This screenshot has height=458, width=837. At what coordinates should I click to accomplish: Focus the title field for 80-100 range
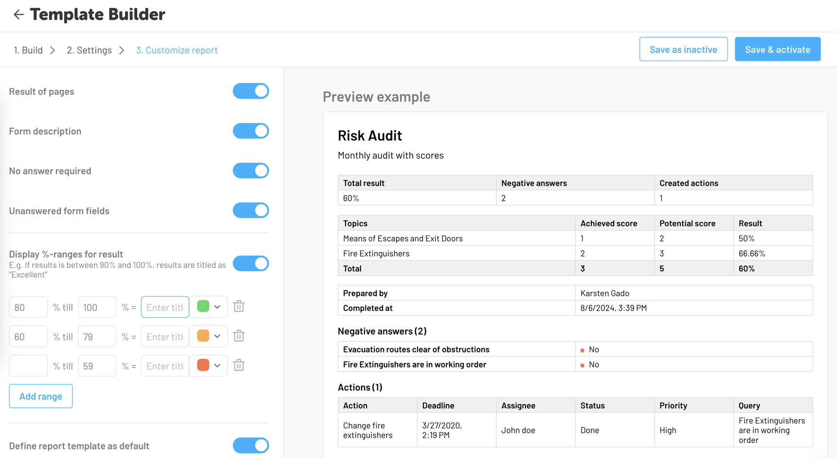click(165, 307)
